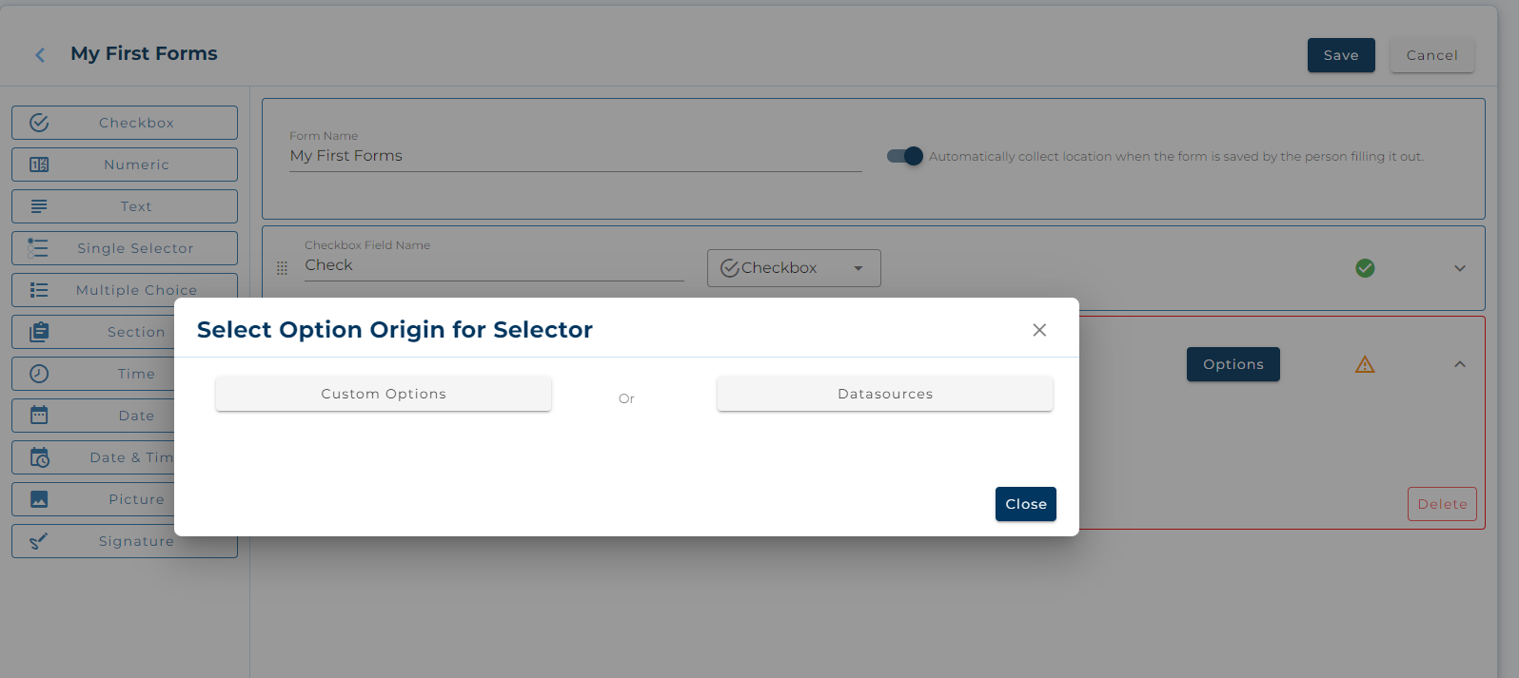Screen dimensions: 1519x678
Task: Click the Time clock icon in sidebar
Action: click(x=39, y=374)
